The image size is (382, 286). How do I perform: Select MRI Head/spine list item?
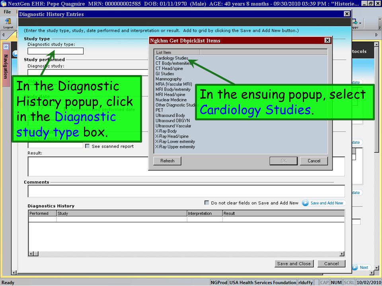click(x=170, y=95)
